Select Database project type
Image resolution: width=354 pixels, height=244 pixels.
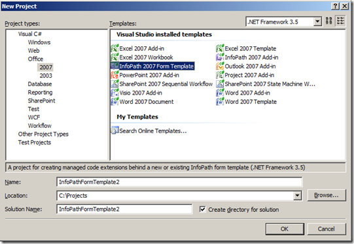pos(40,84)
